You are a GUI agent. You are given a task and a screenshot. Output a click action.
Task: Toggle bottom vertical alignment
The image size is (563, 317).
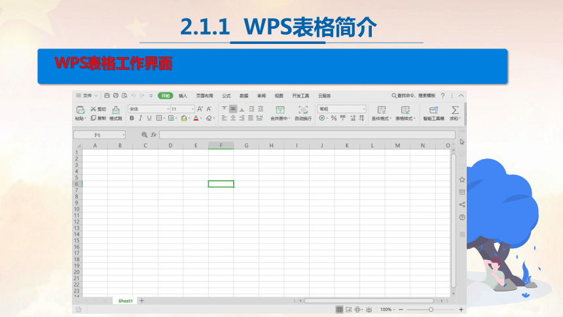pos(242,109)
